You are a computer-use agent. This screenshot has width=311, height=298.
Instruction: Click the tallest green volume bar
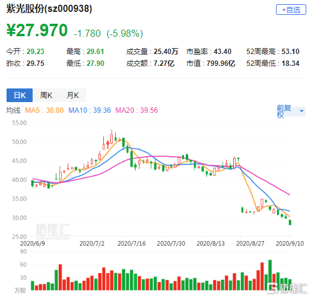tap(270, 275)
